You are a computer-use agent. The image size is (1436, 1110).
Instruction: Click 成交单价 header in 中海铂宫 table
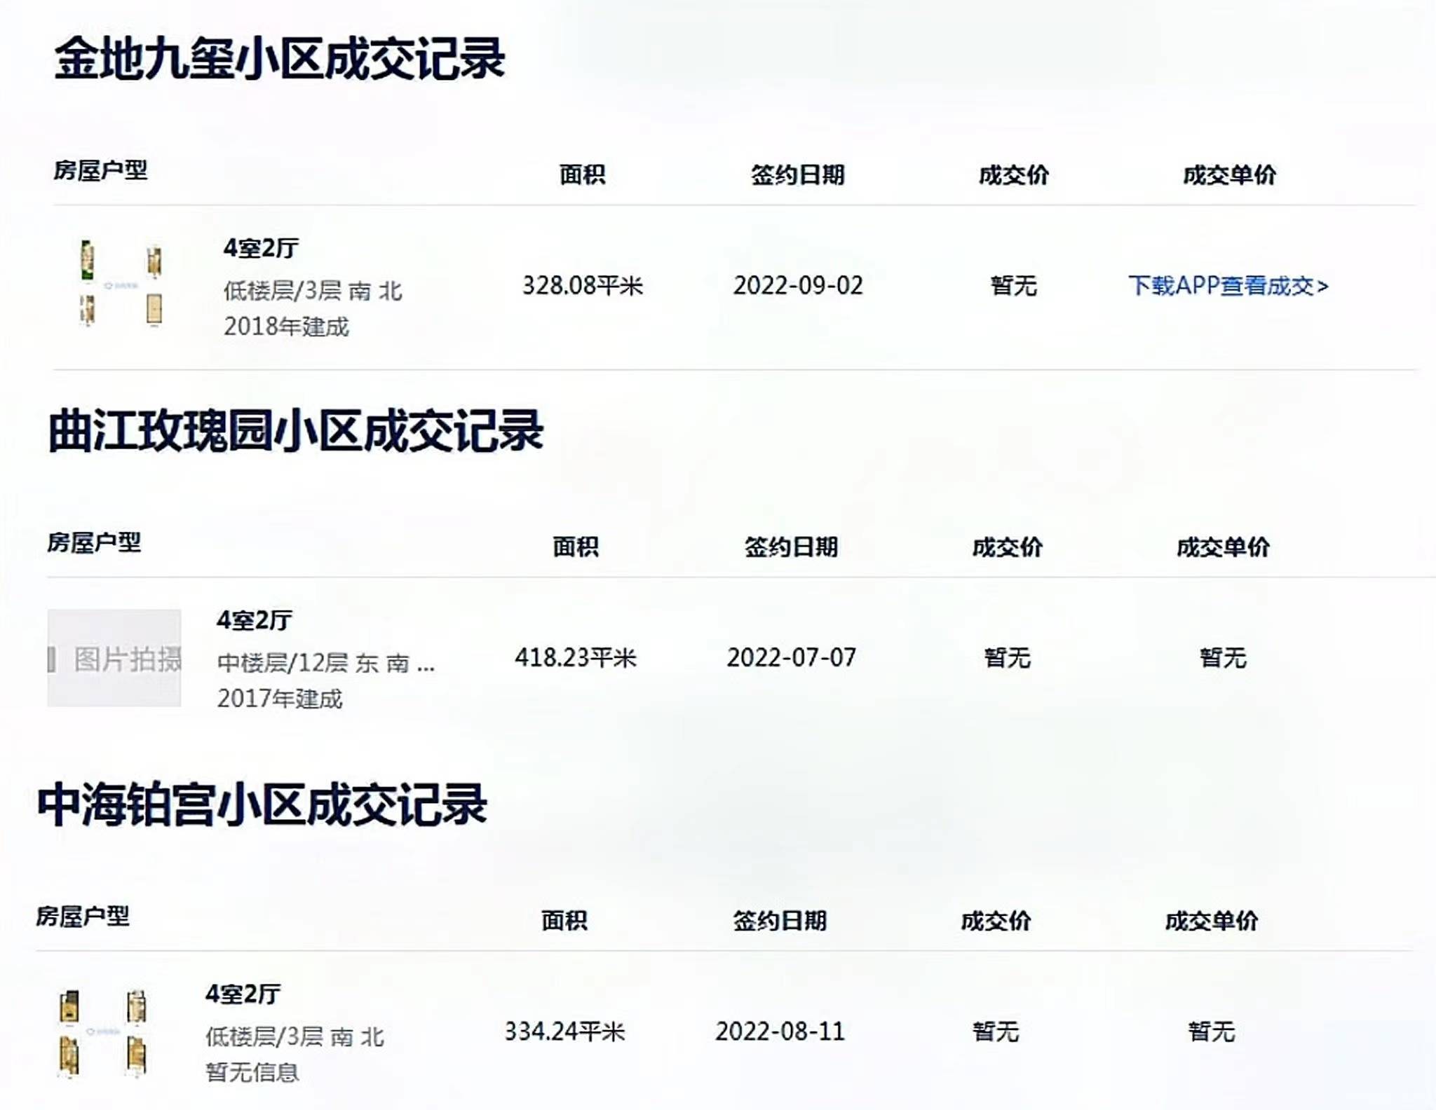click(1212, 920)
